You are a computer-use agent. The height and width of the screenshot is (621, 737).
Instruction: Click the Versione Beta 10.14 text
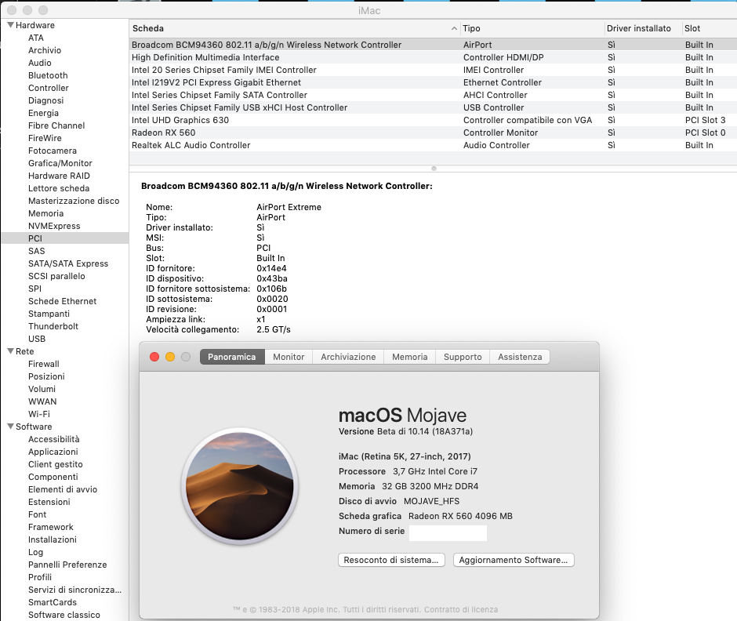pos(405,431)
